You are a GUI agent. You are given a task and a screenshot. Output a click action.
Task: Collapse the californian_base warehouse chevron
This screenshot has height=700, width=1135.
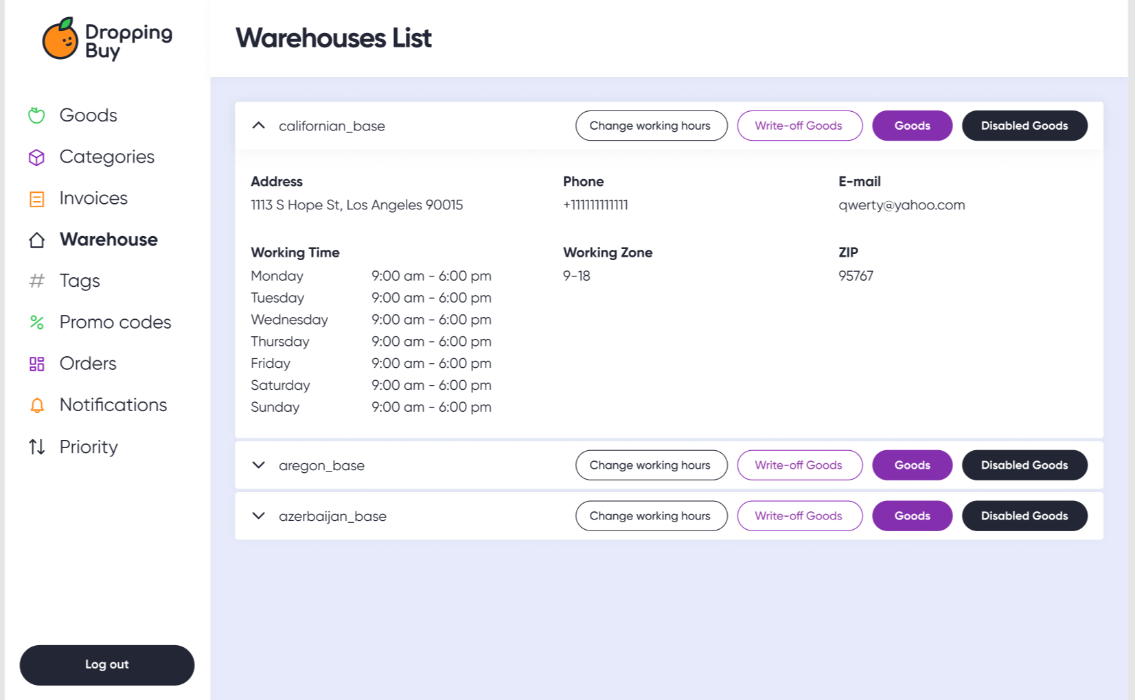[259, 126]
